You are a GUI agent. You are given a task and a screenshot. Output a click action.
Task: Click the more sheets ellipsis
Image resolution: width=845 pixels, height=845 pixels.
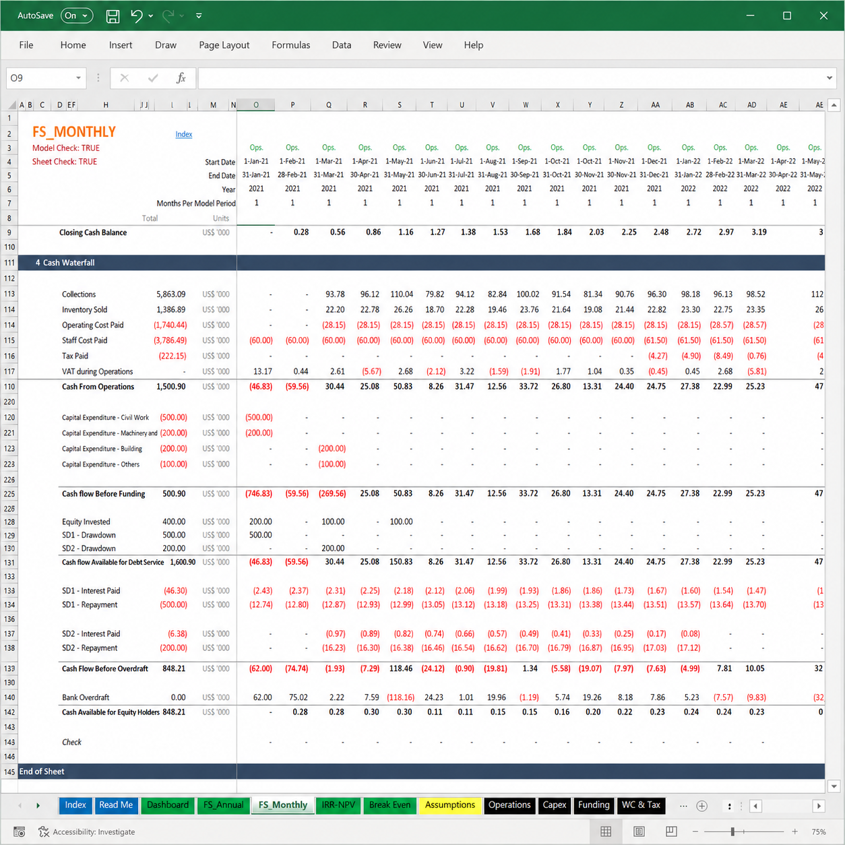(683, 806)
